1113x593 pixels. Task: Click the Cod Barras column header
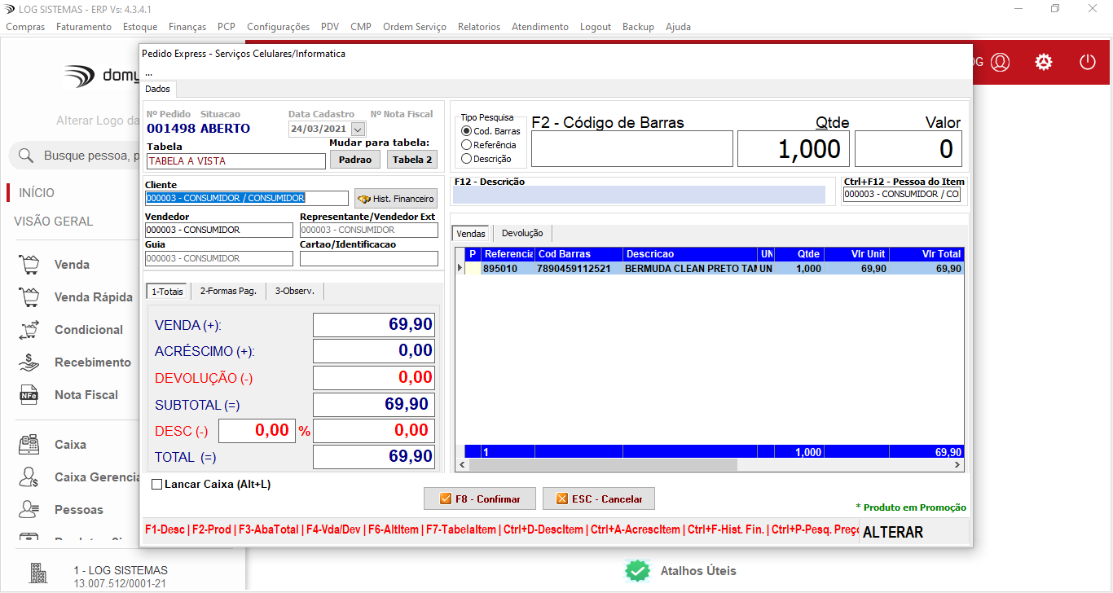[x=578, y=254]
